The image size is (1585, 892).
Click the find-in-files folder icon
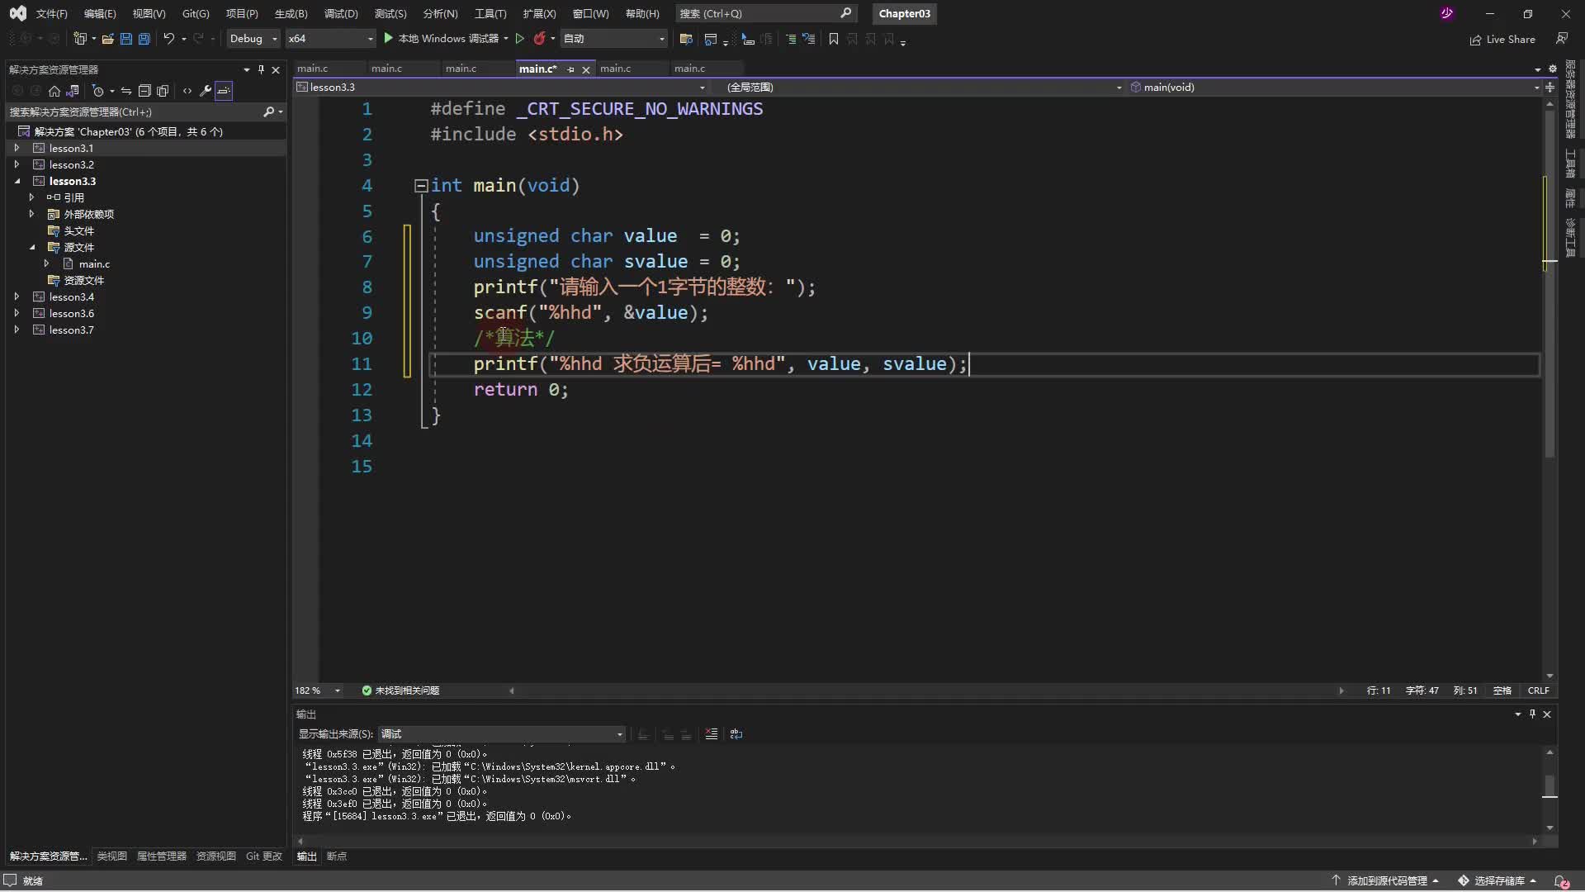[x=685, y=39]
